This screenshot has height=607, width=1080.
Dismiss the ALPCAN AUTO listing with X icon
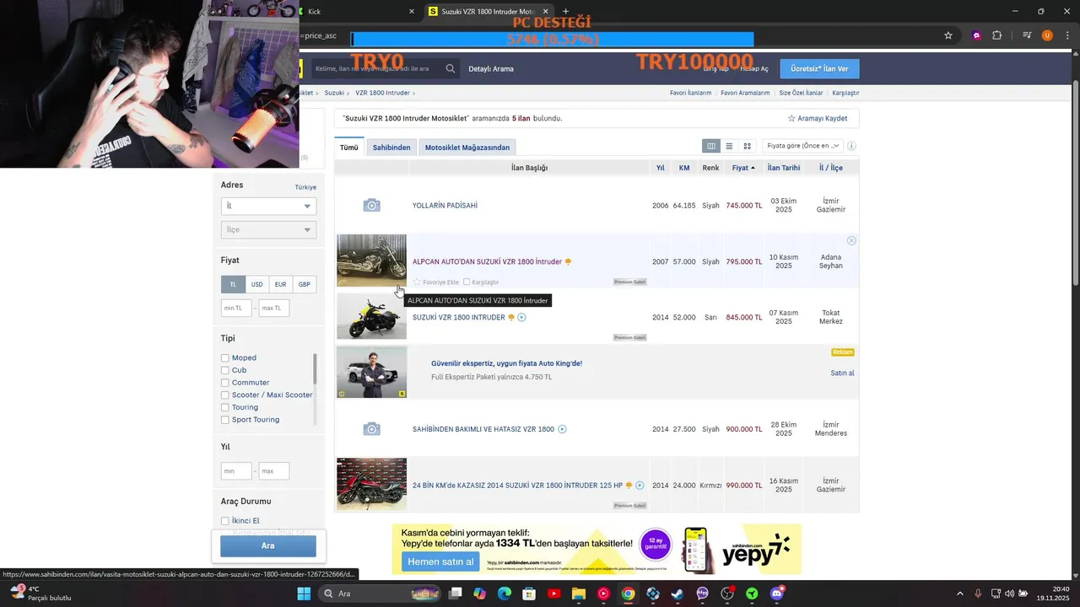[x=851, y=240]
